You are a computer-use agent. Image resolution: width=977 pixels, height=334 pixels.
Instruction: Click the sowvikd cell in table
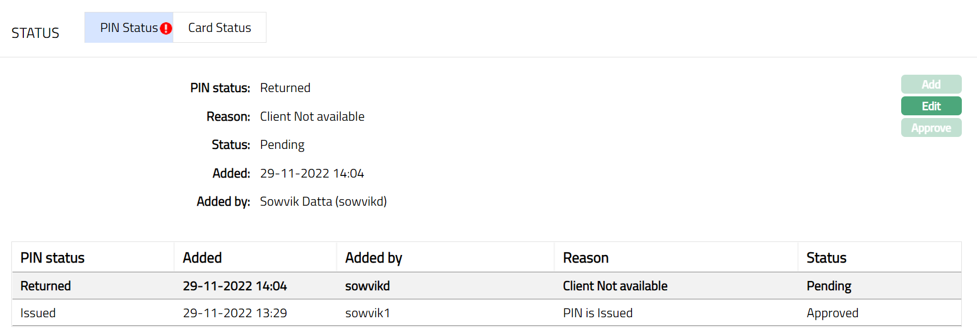[367, 286]
